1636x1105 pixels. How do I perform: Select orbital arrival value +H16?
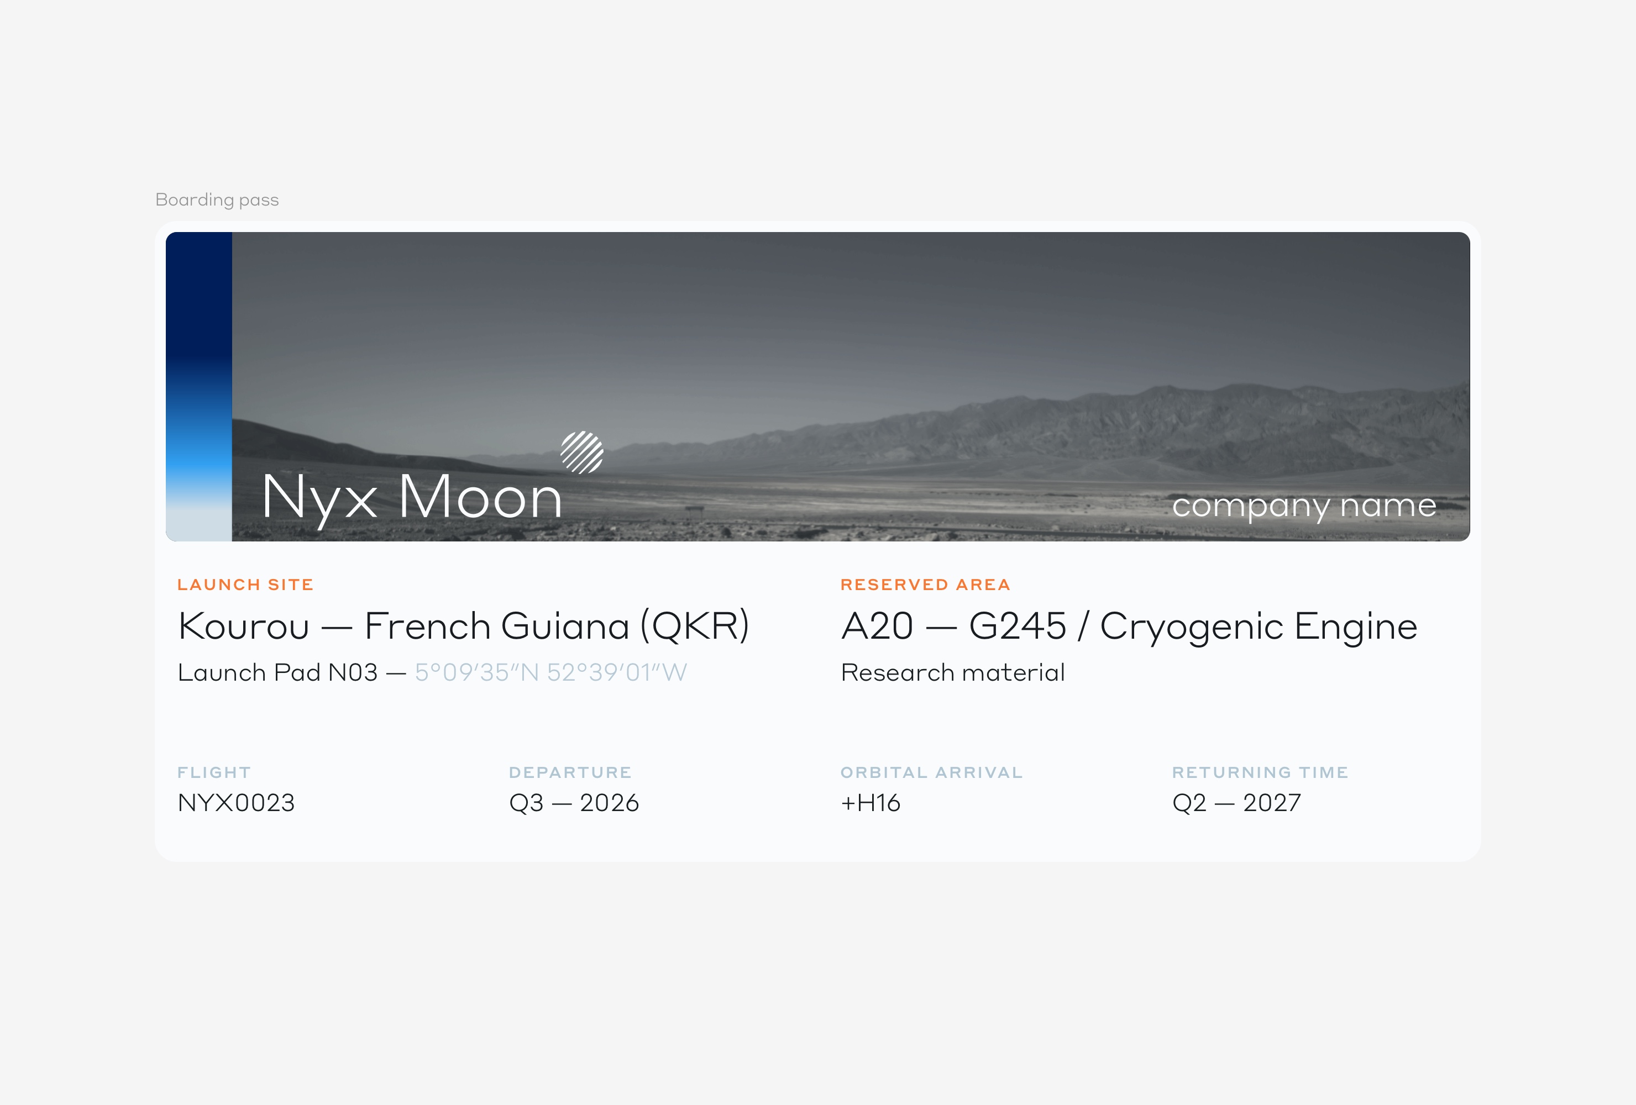pyautogui.click(x=871, y=803)
